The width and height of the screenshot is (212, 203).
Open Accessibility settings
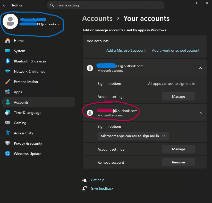pos(39,133)
